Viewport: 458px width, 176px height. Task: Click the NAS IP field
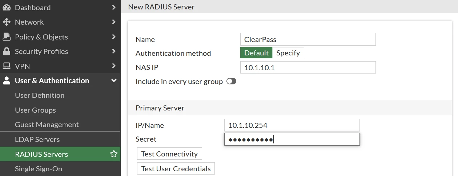click(x=308, y=67)
